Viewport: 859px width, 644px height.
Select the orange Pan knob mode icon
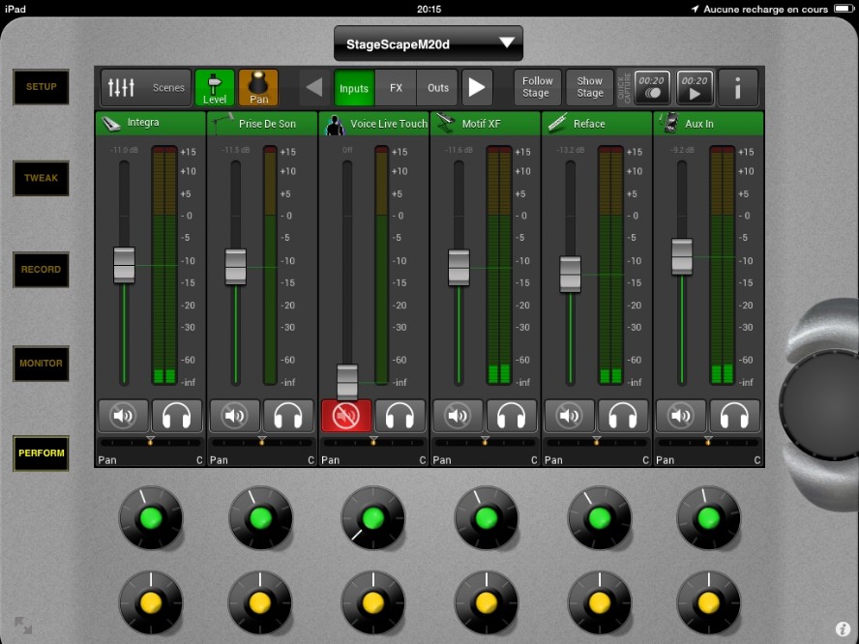[x=258, y=88]
